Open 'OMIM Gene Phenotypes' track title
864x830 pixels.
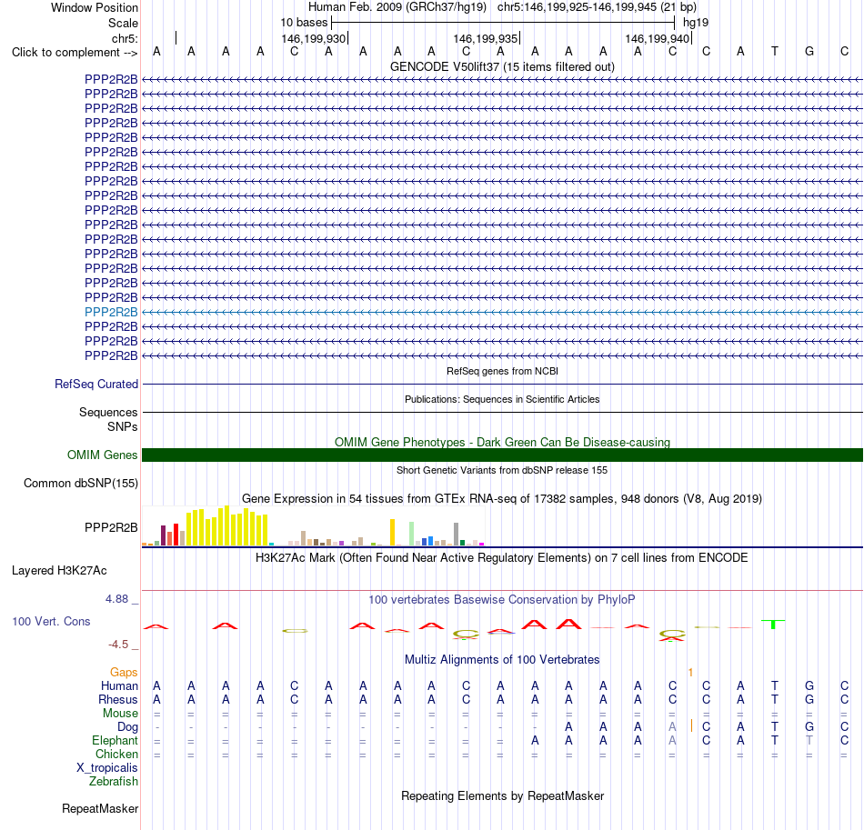pyautogui.click(x=502, y=442)
